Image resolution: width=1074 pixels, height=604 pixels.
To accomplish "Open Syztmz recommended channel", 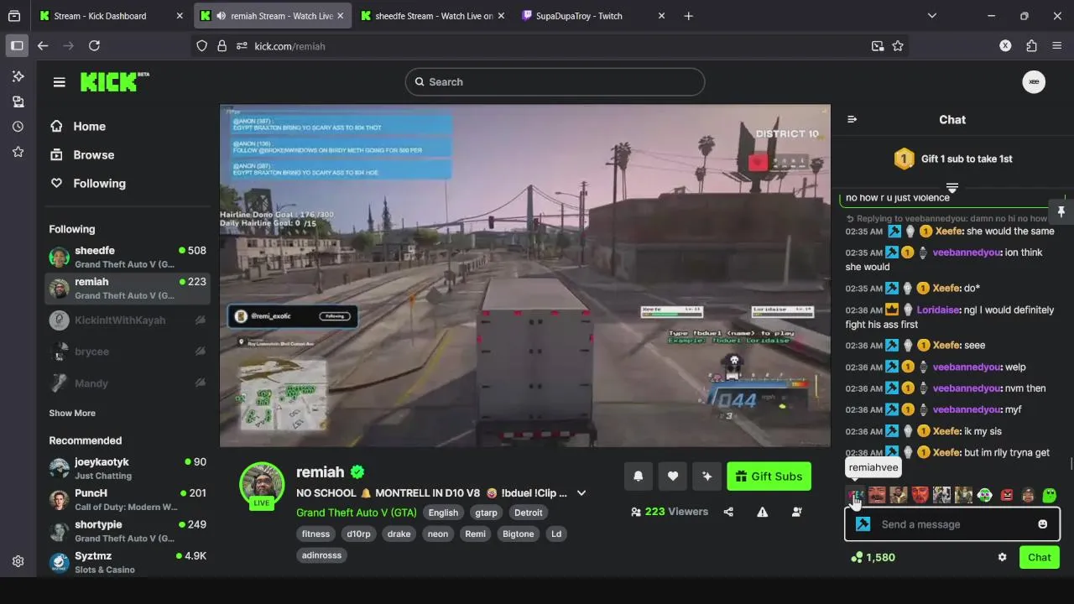I will coord(127,562).
